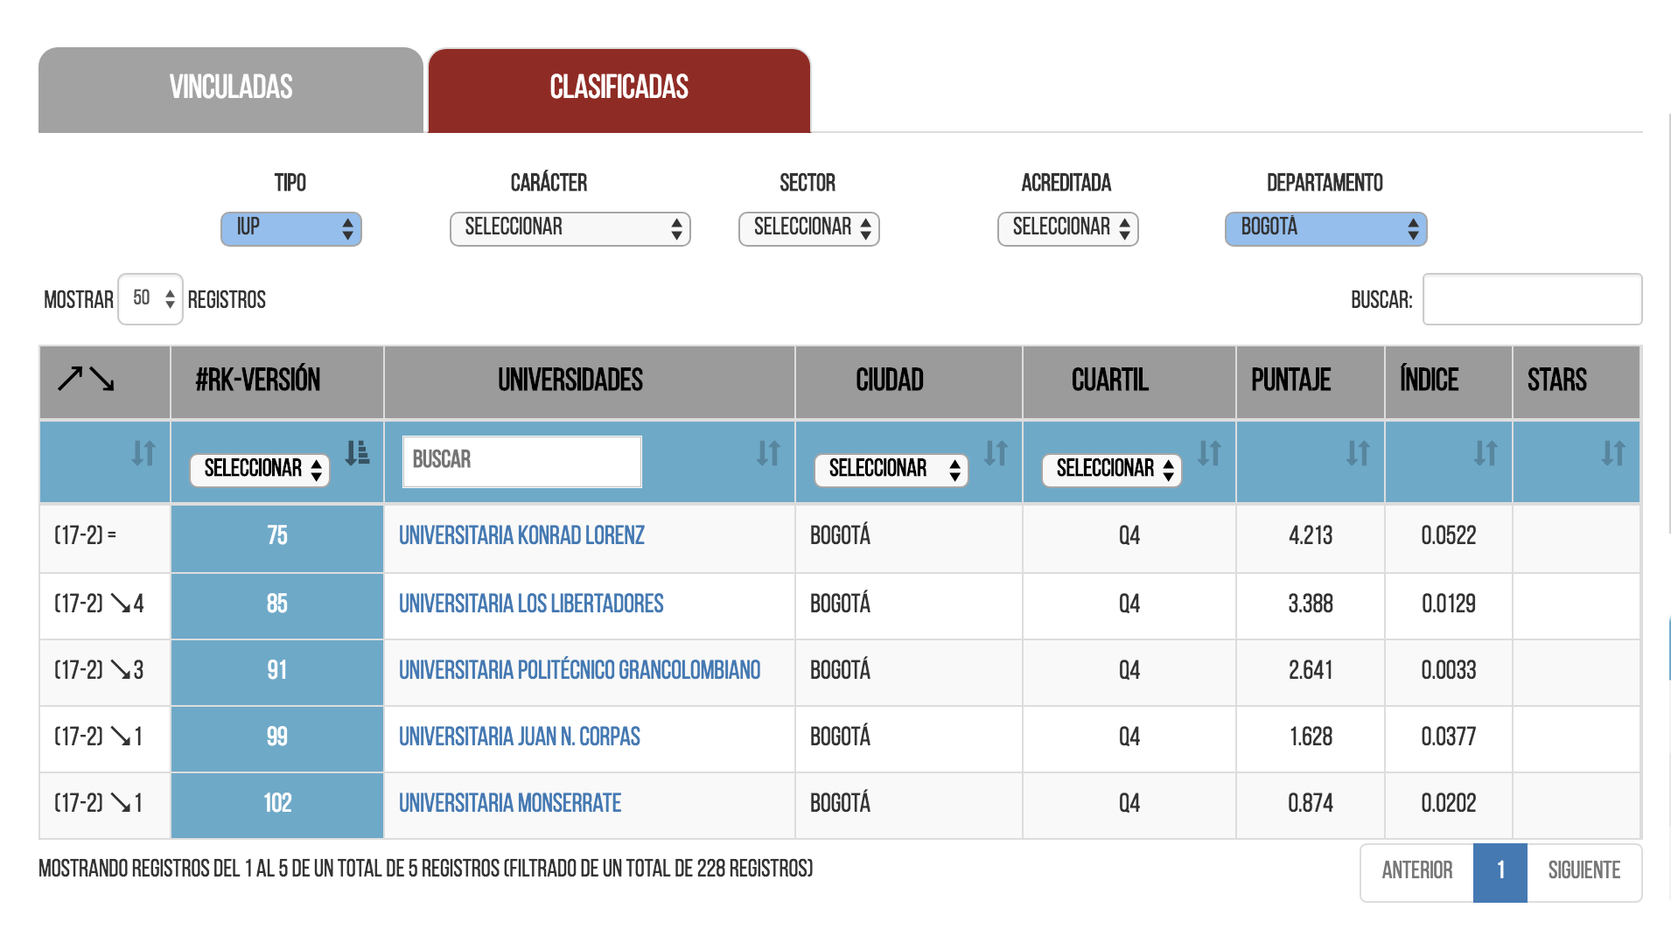Image resolution: width=1671 pixels, height=936 pixels.
Task: Select the puntaje value 3.388
Action: 1311,604
